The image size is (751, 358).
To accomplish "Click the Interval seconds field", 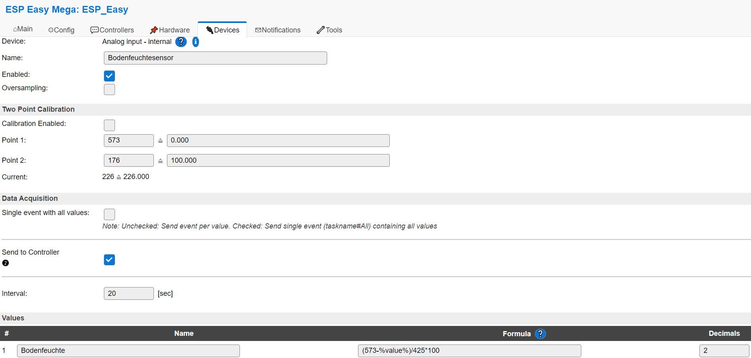I will (x=129, y=293).
